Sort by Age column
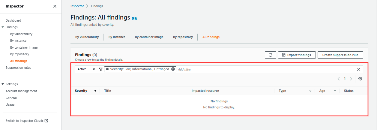377x130 pixels. 335,91
